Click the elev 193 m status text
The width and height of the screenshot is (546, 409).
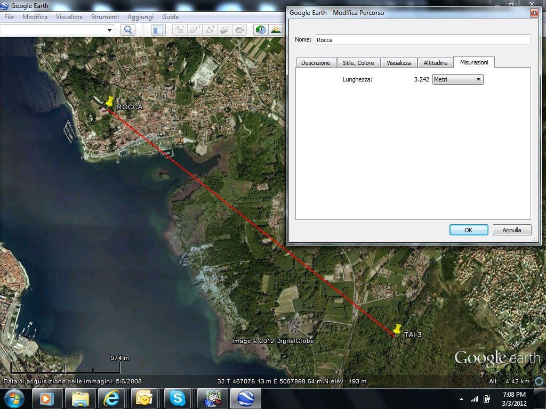[x=348, y=381]
